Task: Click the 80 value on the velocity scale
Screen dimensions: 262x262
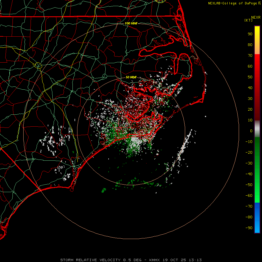Action: [250, 45]
